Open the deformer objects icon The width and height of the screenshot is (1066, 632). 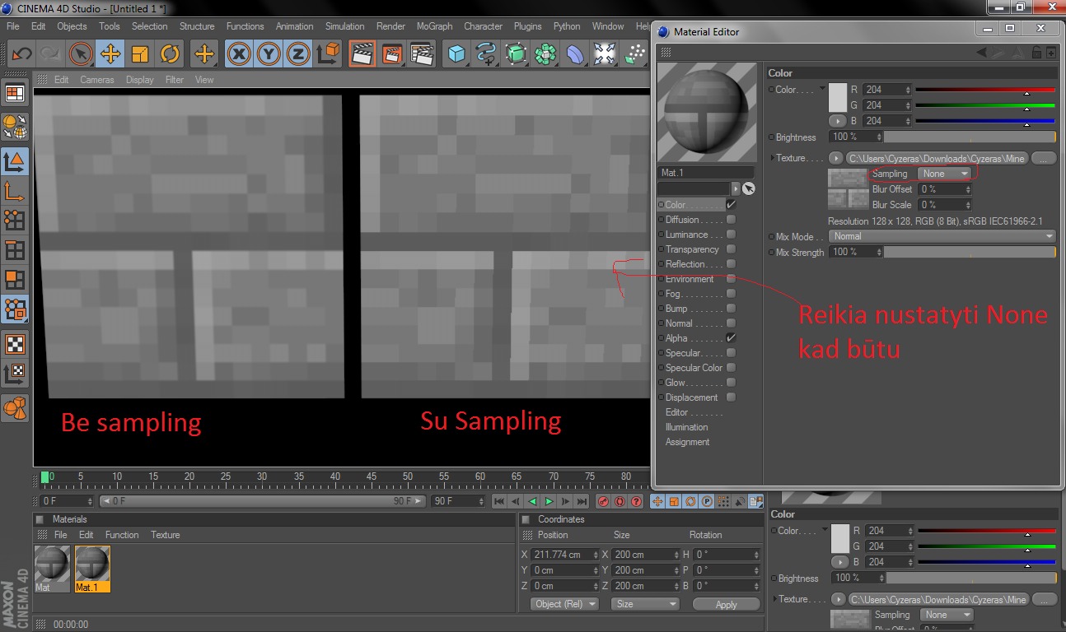(575, 54)
